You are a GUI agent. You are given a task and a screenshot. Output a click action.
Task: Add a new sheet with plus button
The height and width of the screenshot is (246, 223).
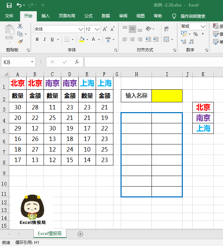(80, 234)
